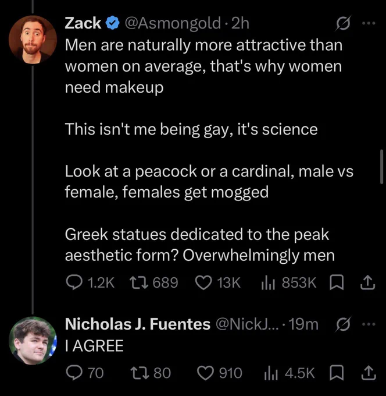Bookmark Zack's tweet
386x396 pixels.
point(337,282)
